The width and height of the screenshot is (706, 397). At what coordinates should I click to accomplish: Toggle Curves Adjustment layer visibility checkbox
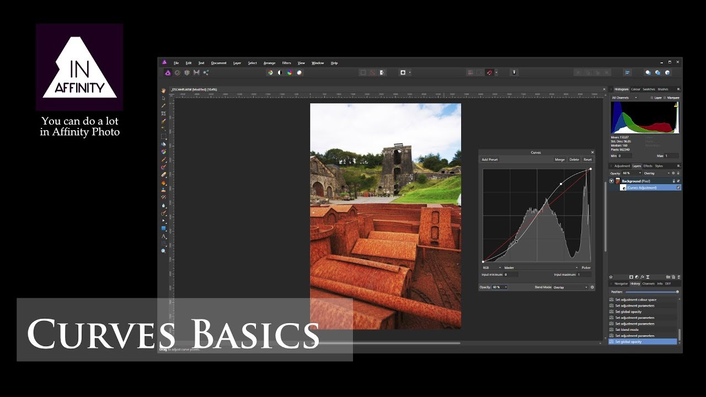coord(678,187)
